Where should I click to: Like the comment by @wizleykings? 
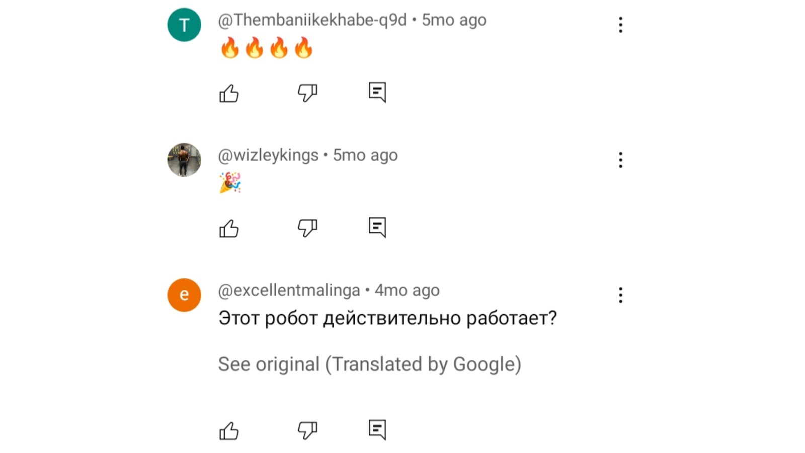coord(229,229)
